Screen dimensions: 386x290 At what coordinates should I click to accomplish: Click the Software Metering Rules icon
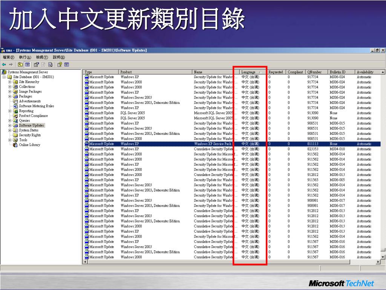[15, 106]
